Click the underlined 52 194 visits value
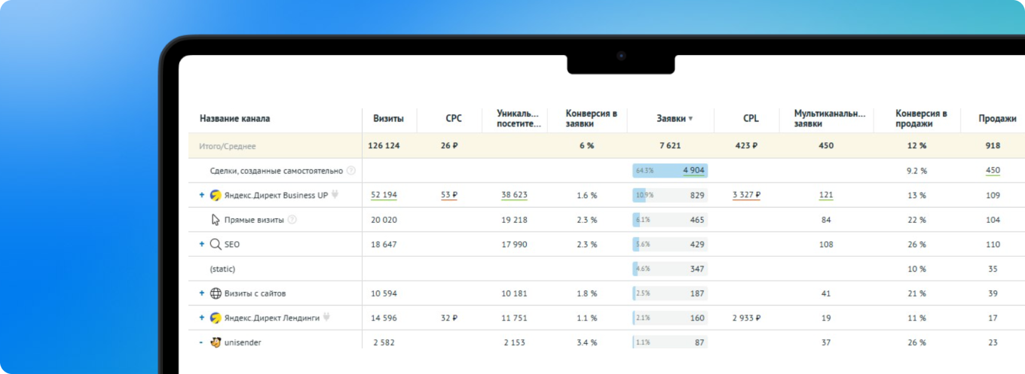Image resolution: width=1025 pixels, height=374 pixels. [x=384, y=195]
